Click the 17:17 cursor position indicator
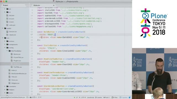 [x=40, y=97]
